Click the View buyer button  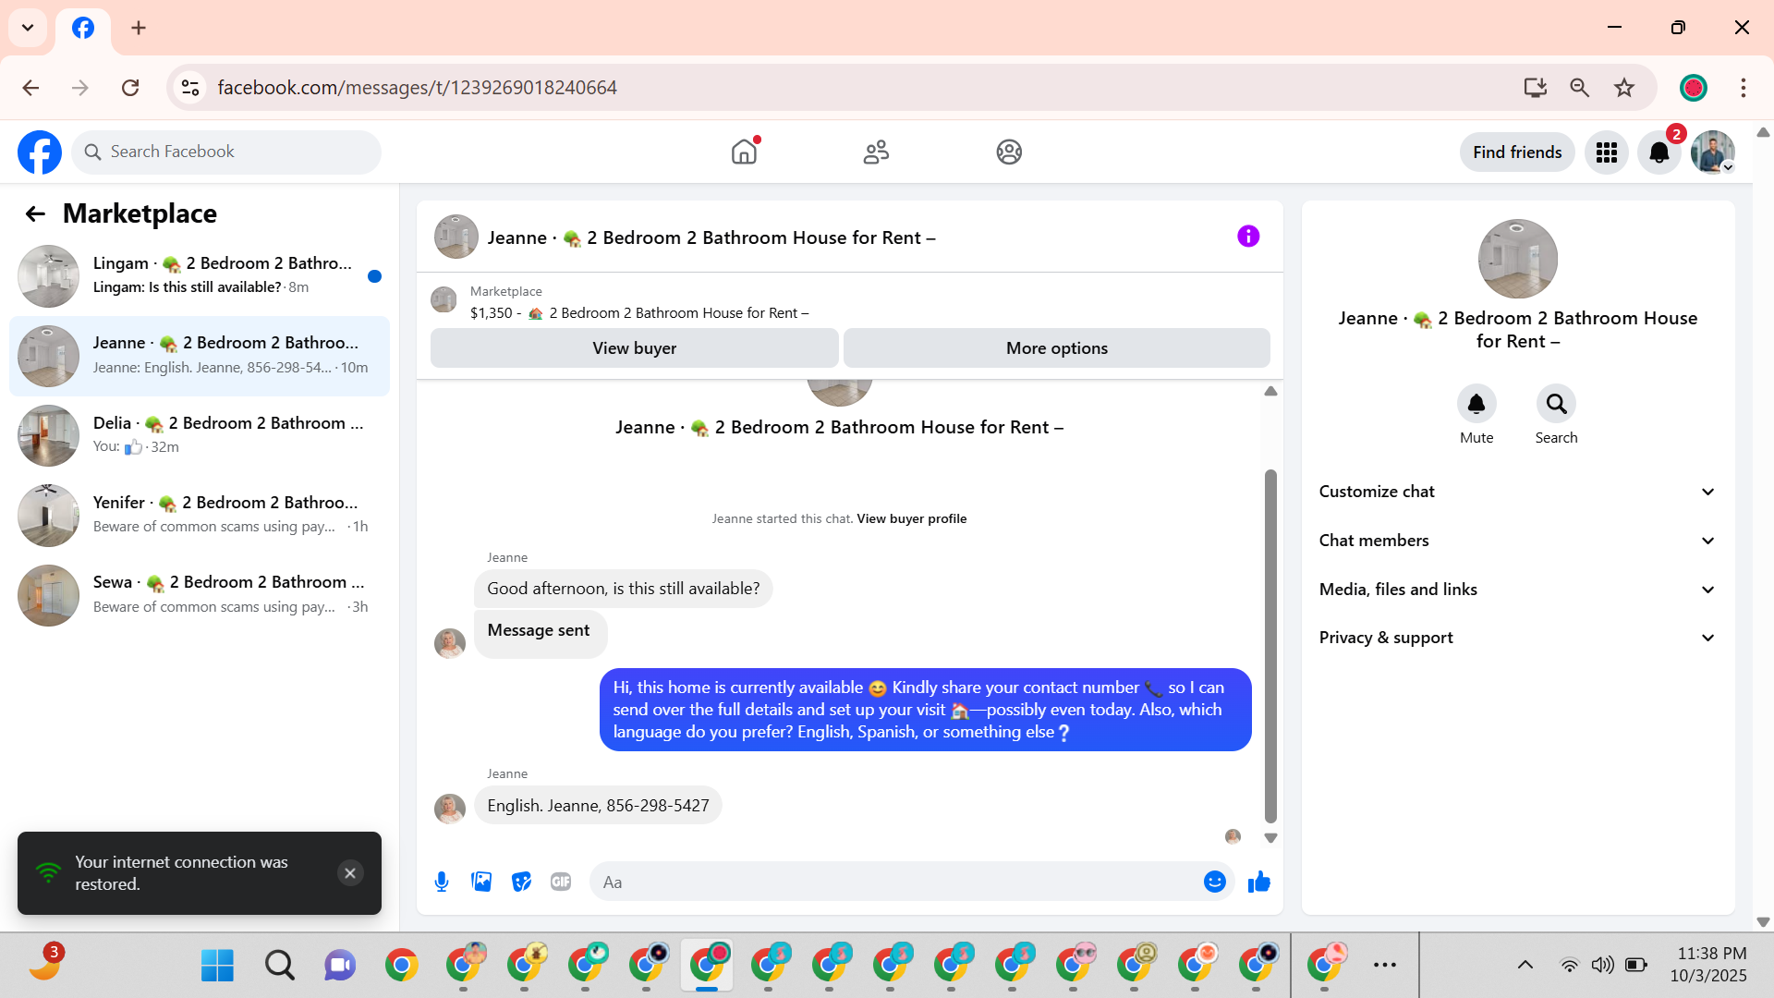[x=635, y=348]
